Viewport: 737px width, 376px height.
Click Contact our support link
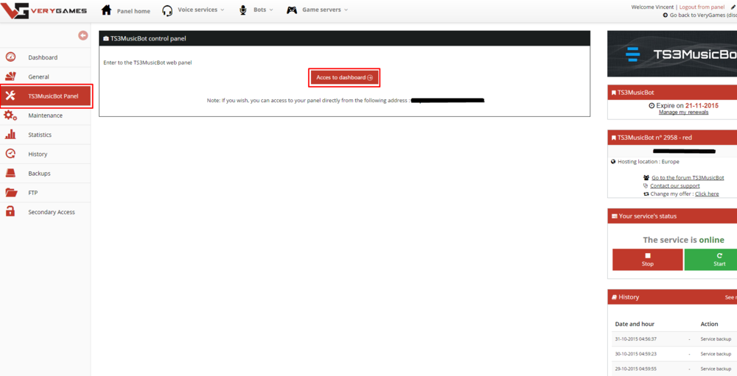[674, 186]
